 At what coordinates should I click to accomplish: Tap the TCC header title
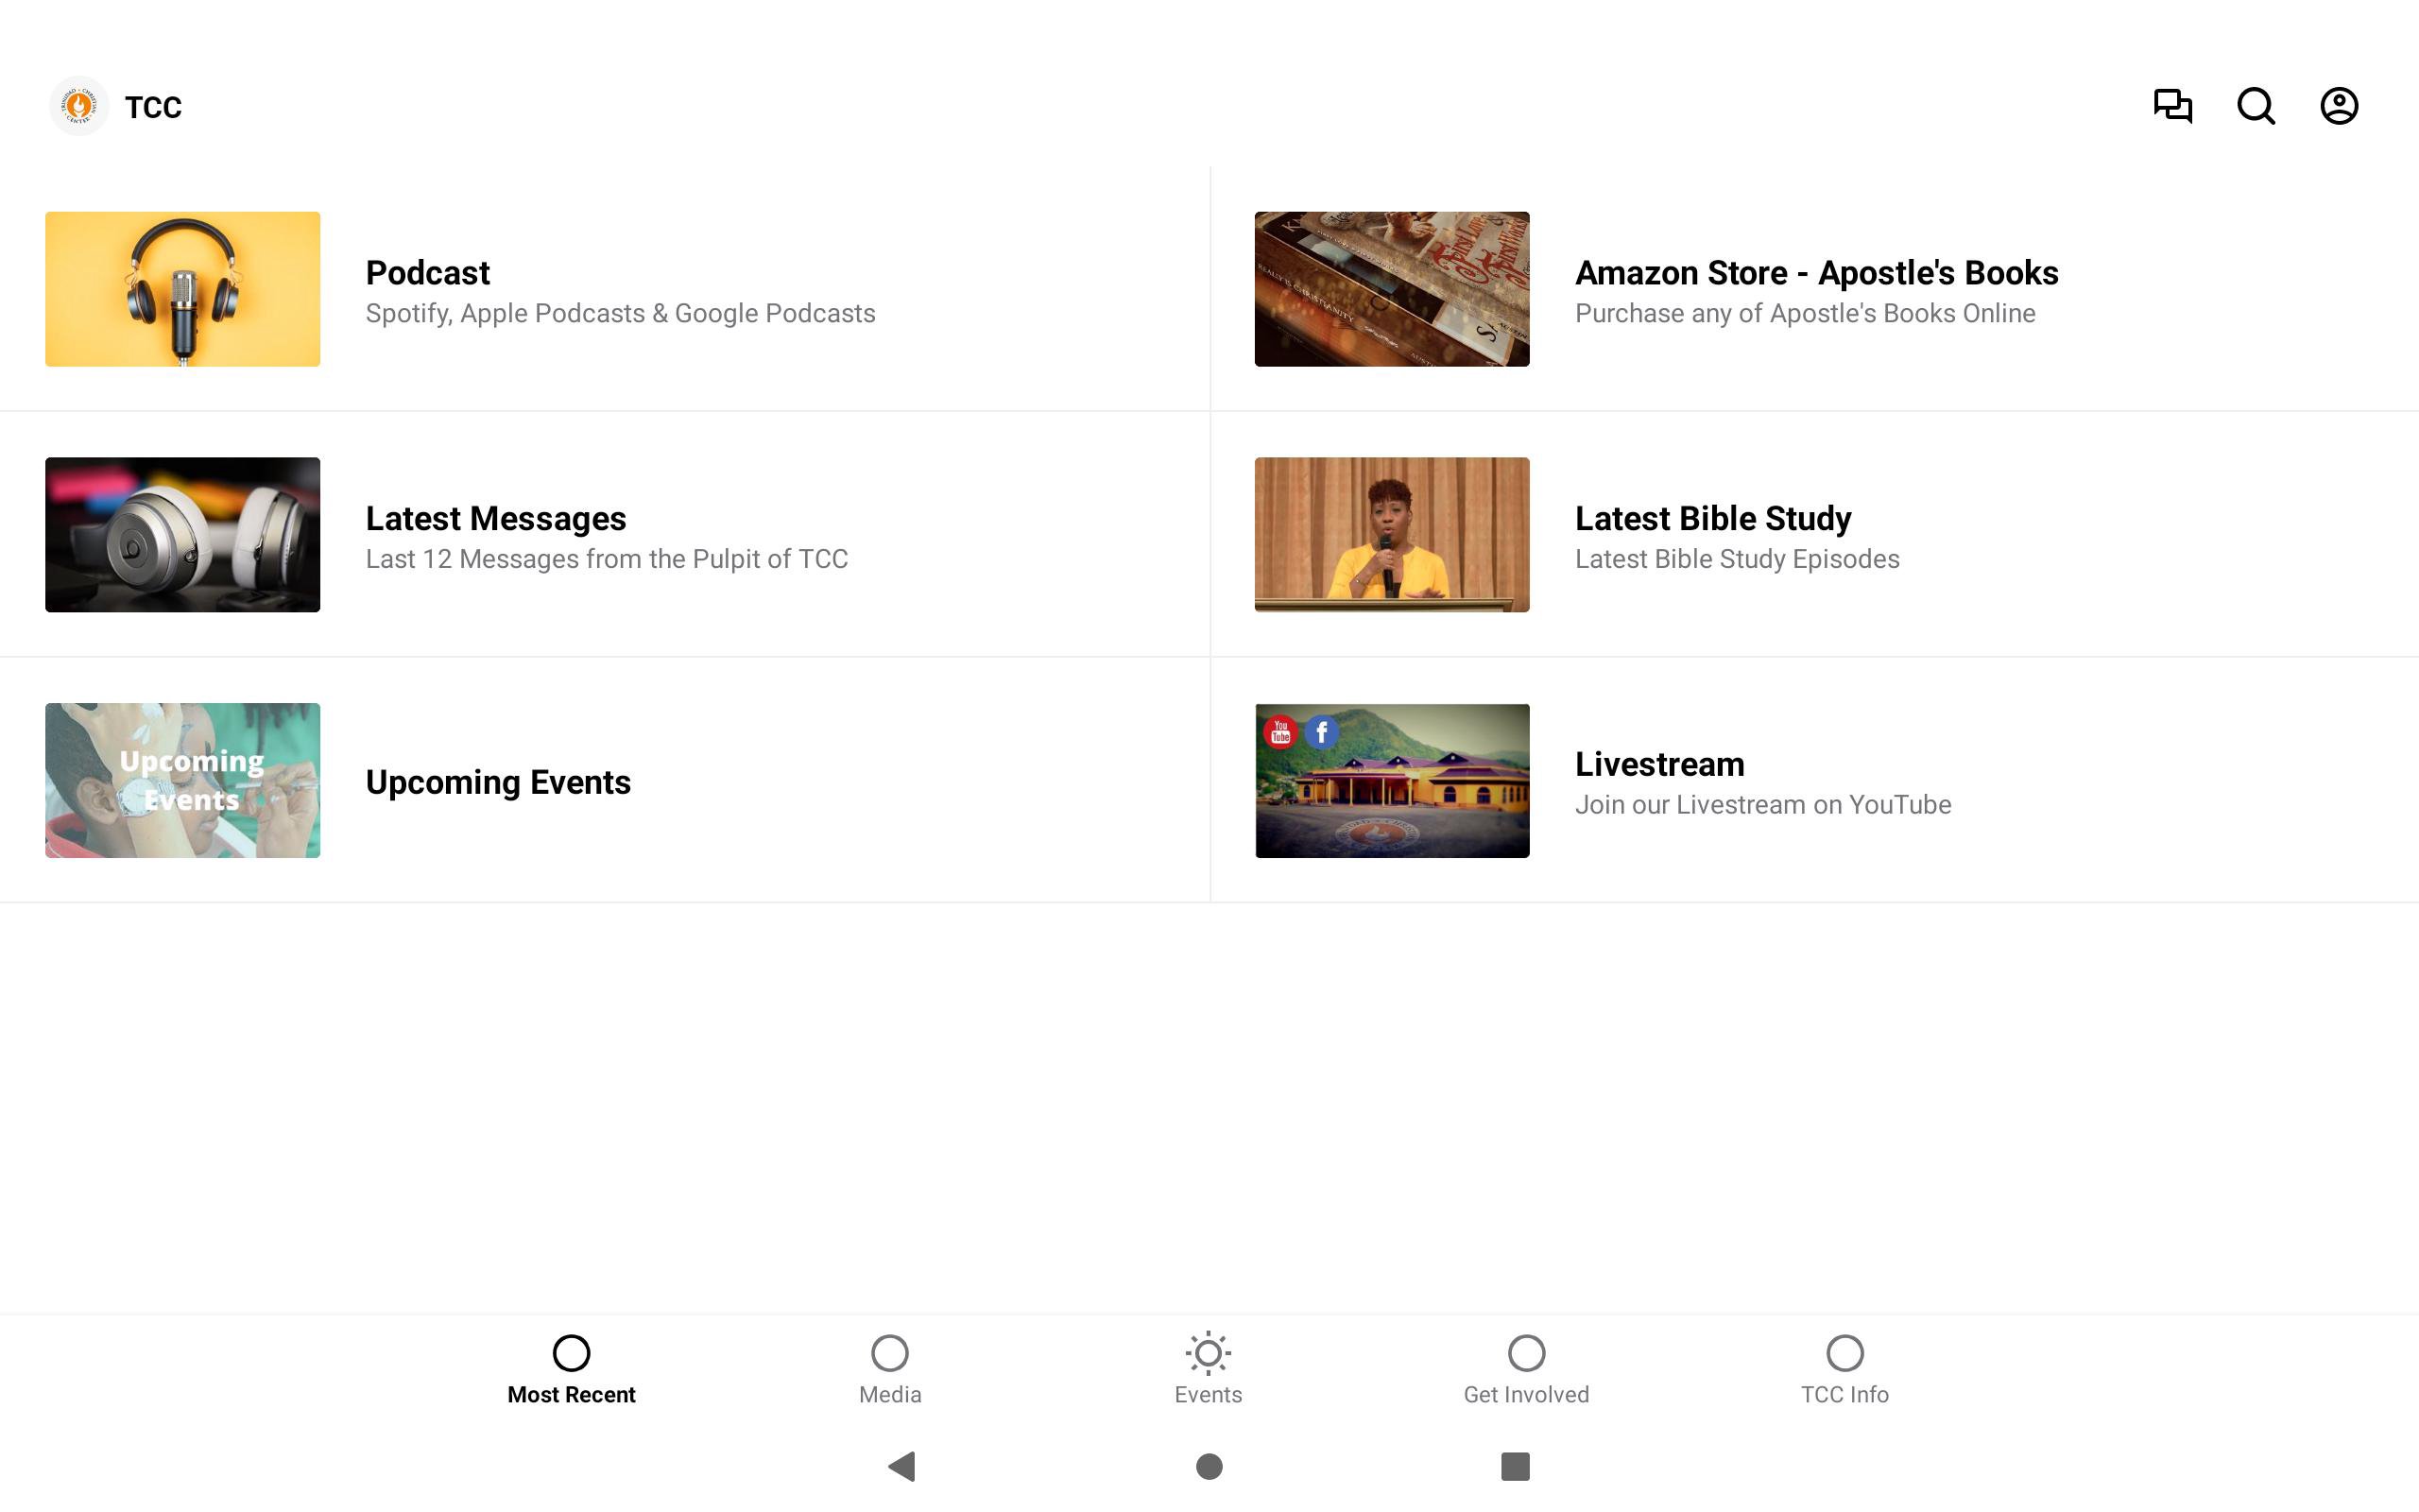click(153, 107)
